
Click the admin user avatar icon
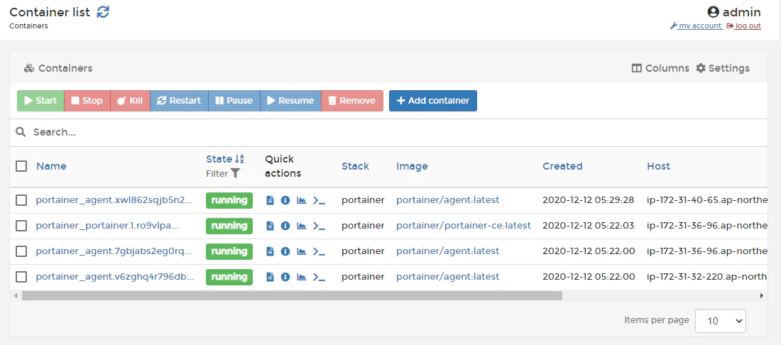coord(714,12)
